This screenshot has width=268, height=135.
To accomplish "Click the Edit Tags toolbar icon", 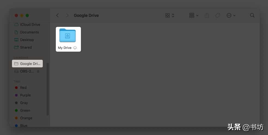I will coord(217,15).
